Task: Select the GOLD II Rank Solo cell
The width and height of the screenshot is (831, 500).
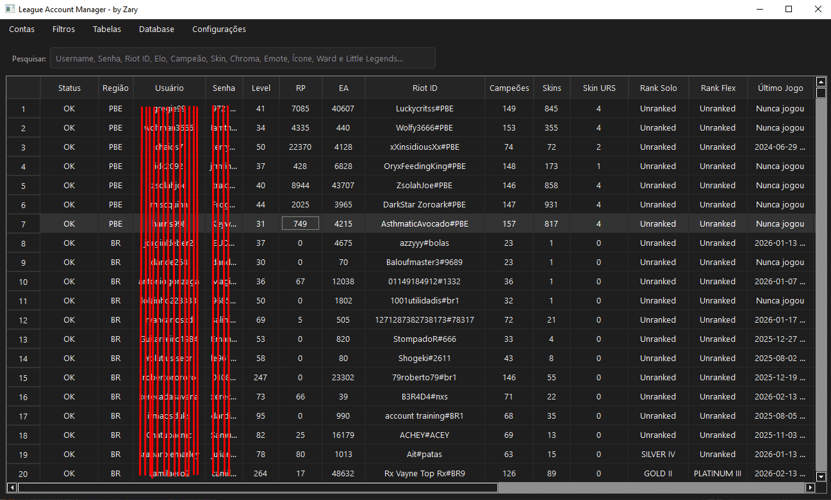Action: [x=658, y=474]
